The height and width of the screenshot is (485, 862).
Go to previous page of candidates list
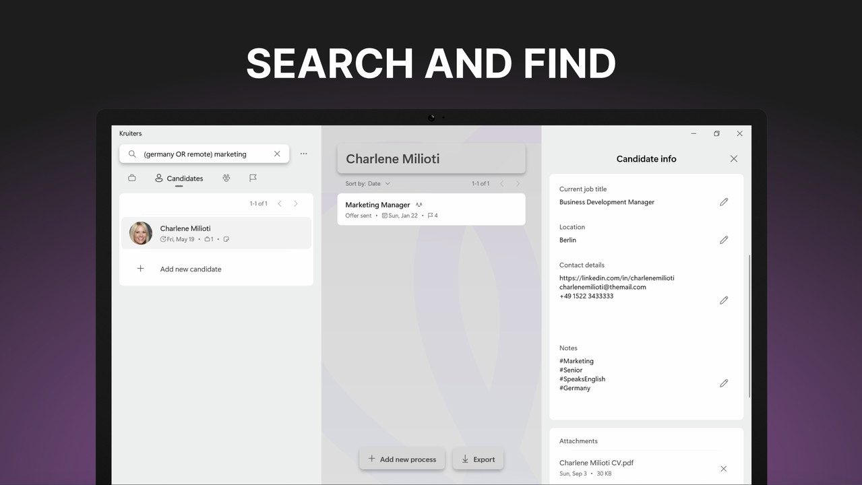tap(280, 203)
